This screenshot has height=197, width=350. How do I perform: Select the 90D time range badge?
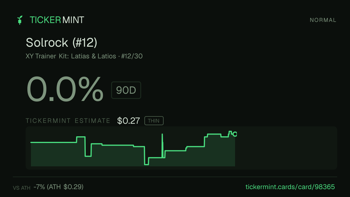[x=126, y=90]
